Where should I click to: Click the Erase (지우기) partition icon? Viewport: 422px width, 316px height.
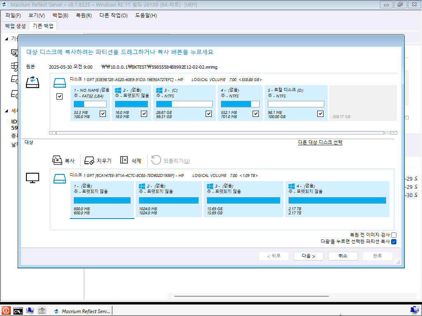coord(89,160)
